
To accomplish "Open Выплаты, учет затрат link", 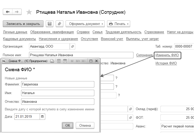I will click(x=142, y=39).
